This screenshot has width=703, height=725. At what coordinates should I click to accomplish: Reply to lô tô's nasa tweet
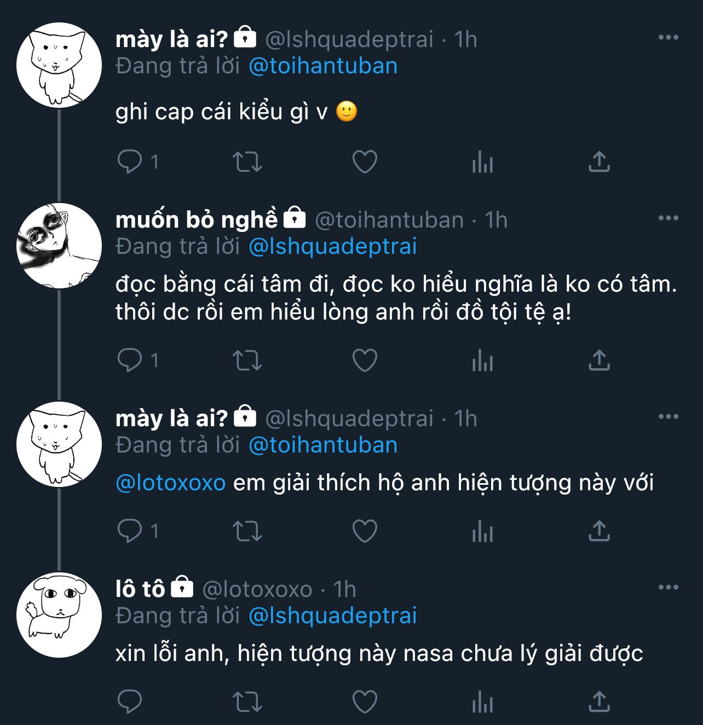coord(130,702)
